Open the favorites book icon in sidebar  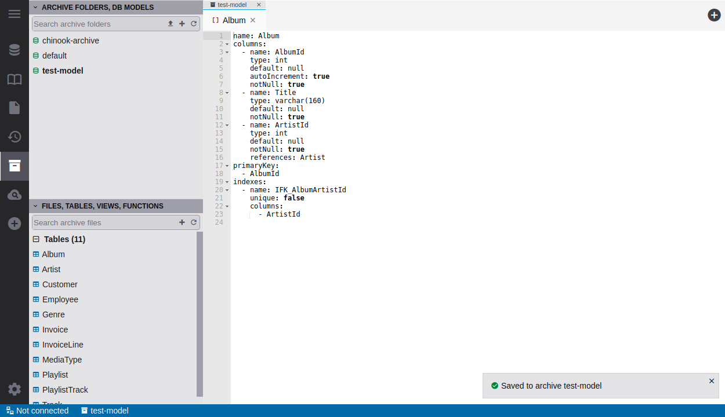(x=14, y=79)
